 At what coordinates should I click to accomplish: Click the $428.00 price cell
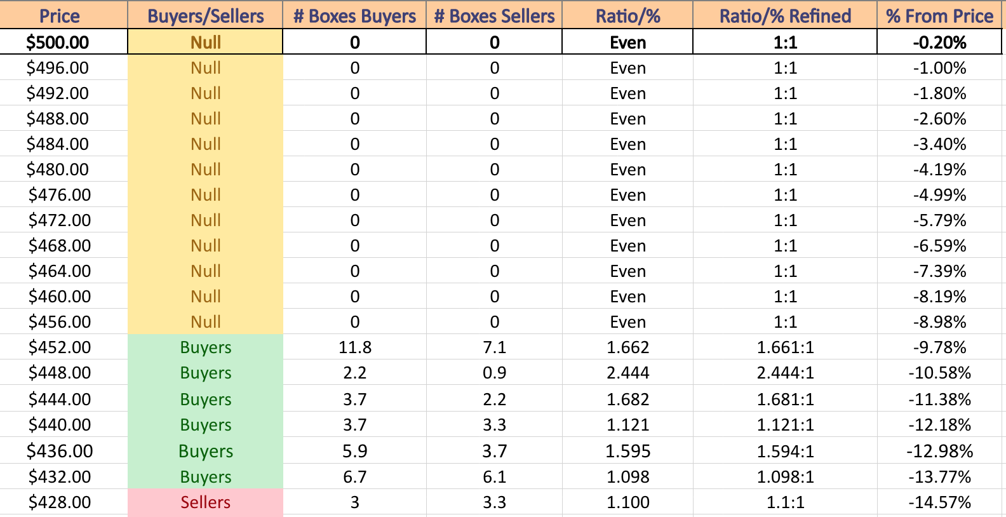tap(64, 502)
